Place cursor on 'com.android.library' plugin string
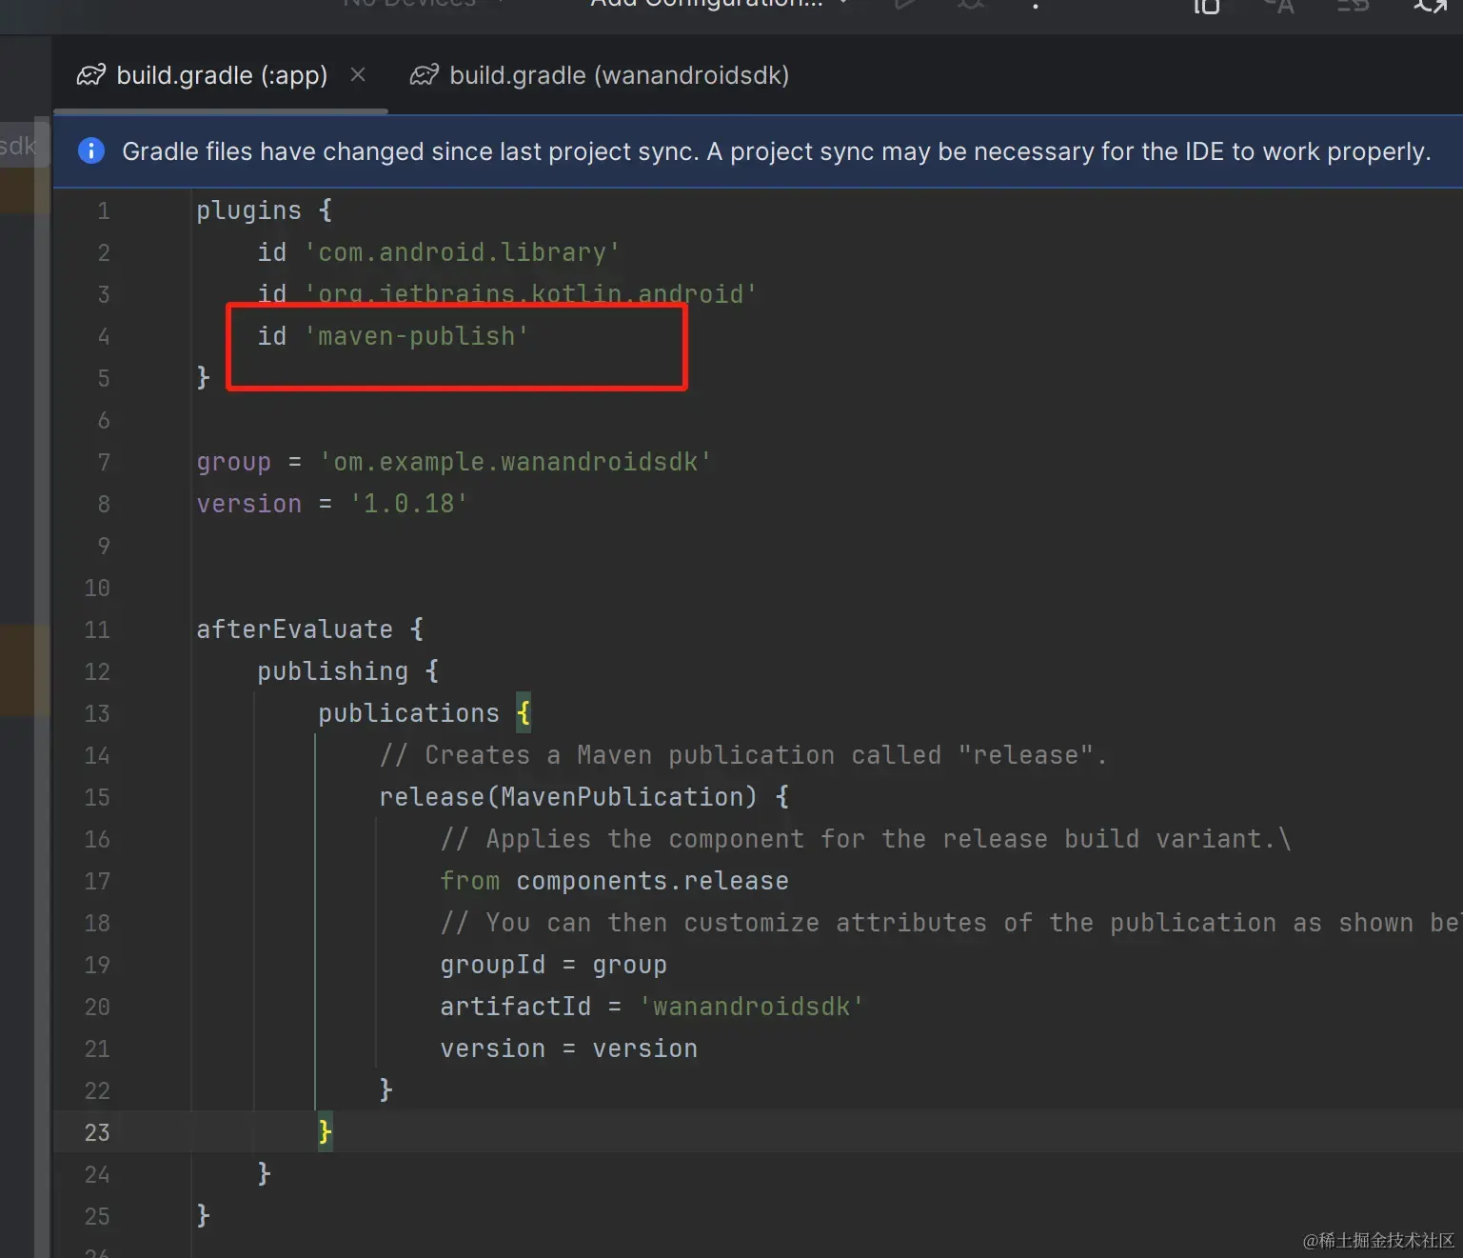The width and height of the screenshot is (1463, 1258). click(463, 252)
